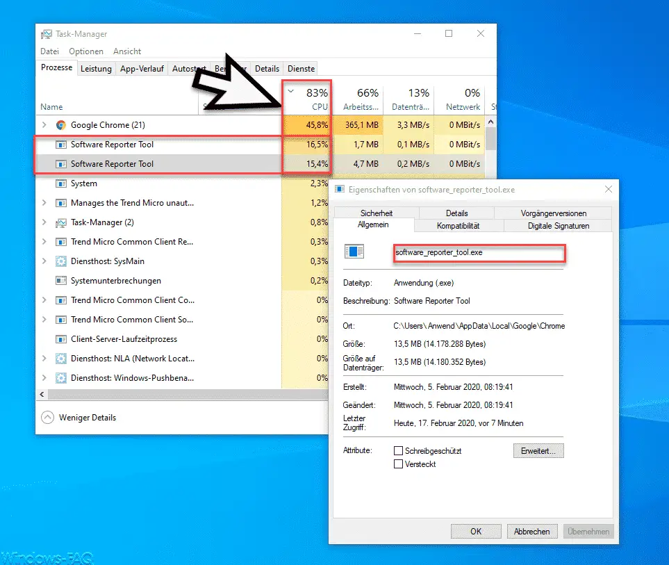Switch to the App-Verlauf tab

(x=142, y=69)
